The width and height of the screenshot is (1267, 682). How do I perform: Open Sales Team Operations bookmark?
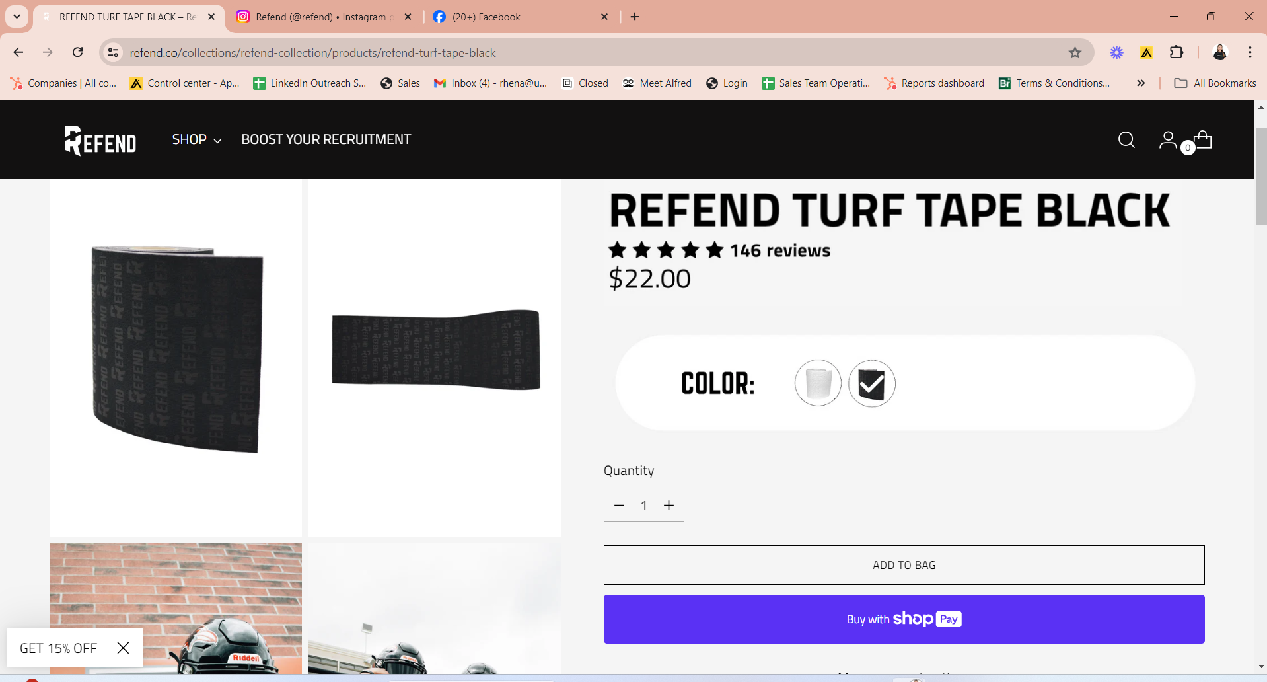click(x=816, y=83)
